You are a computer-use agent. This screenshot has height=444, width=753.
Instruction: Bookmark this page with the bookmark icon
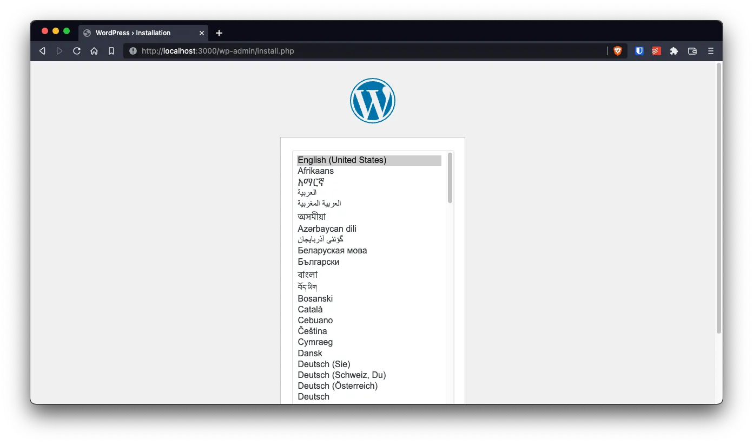[x=111, y=51]
